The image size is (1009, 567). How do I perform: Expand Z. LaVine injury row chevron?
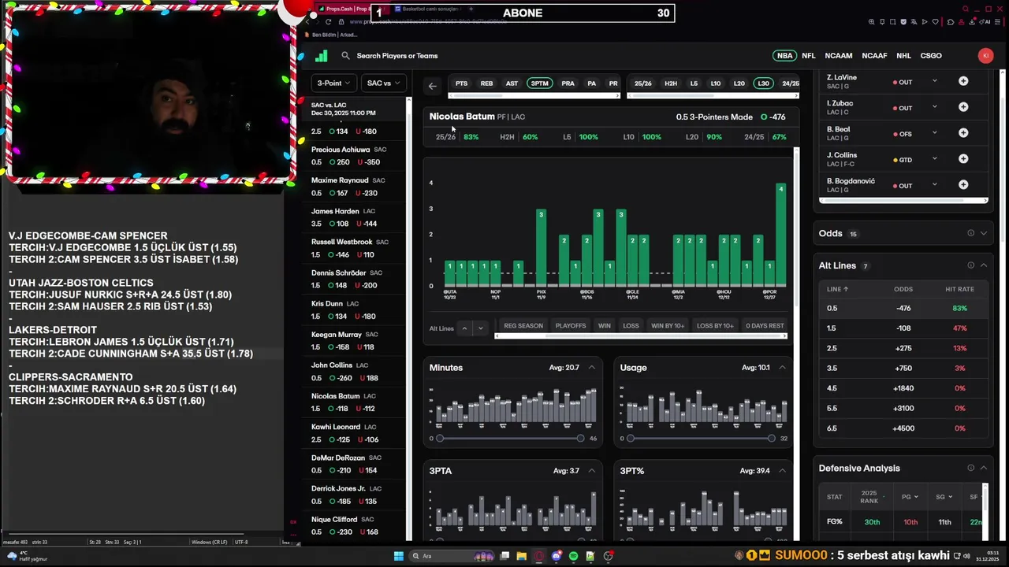tap(934, 81)
